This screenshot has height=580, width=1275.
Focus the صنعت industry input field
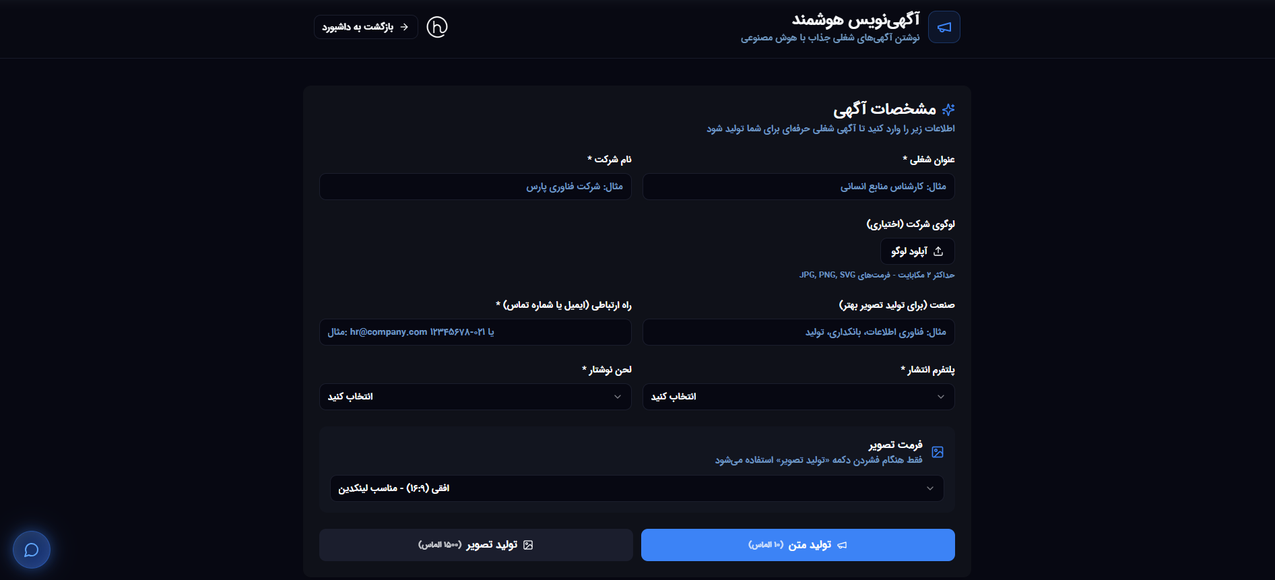click(x=798, y=332)
